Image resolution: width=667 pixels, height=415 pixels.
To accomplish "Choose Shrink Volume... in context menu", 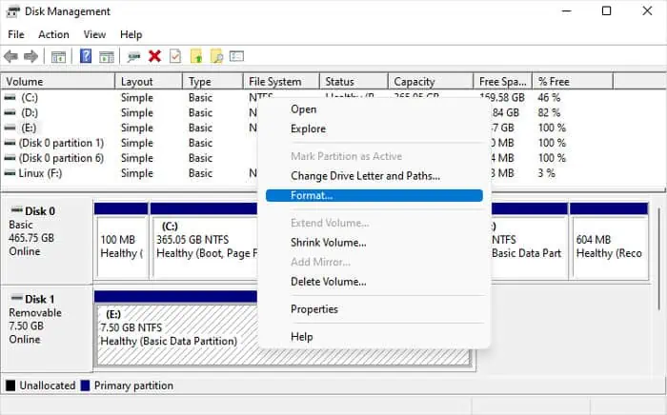I will click(x=328, y=243).
